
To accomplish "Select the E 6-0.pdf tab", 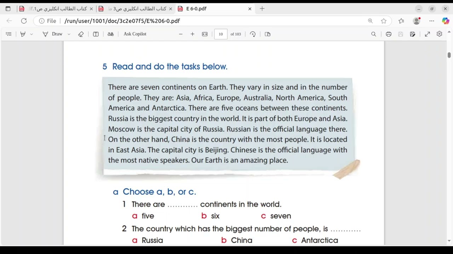I will pyautogui.click(x=214, y=8).
